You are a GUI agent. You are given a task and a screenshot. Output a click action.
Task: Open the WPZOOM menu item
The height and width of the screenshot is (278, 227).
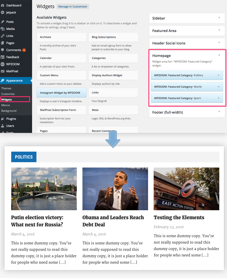pos(13,64)
